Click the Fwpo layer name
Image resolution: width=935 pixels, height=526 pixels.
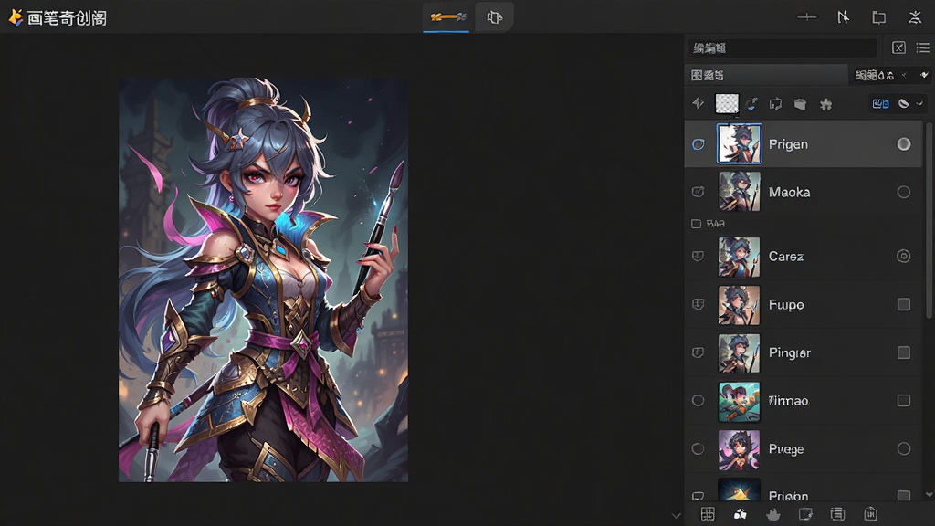click(x=786, y=305)
